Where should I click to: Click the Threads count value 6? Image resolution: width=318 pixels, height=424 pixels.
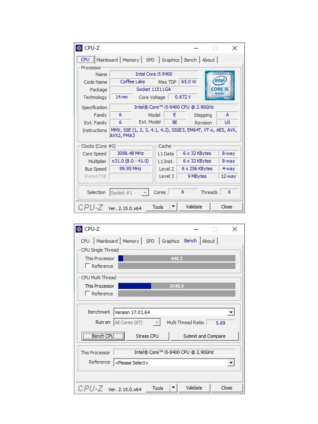click(229, 192)
